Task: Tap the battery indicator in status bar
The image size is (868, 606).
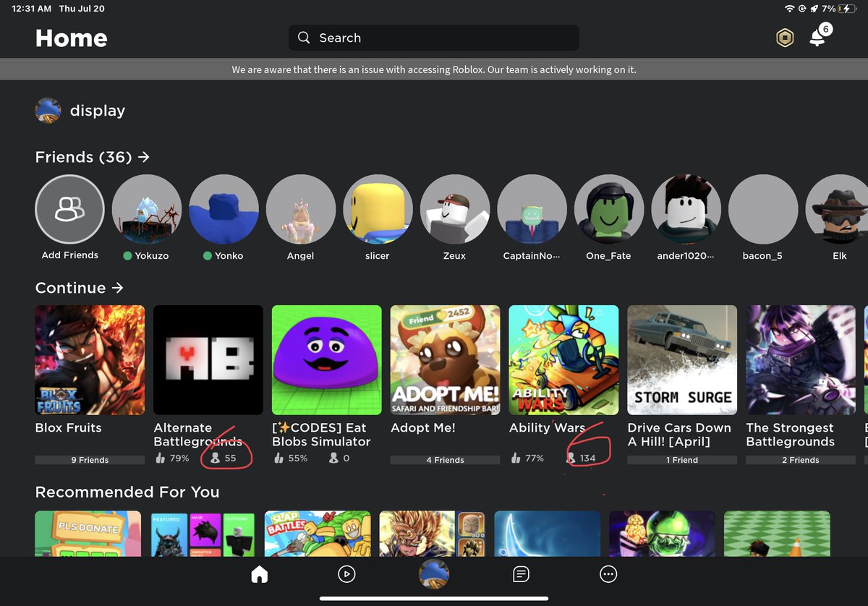Action: [847, 9]
